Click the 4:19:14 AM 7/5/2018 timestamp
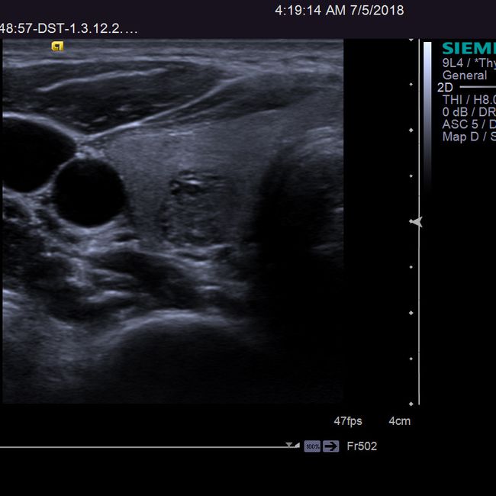Image resolution: width=496 pixels, height=496 pixels. 339,11
